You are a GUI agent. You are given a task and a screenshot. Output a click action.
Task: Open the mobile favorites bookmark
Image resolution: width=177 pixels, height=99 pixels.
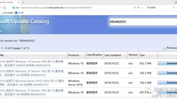tap(8, 13)
